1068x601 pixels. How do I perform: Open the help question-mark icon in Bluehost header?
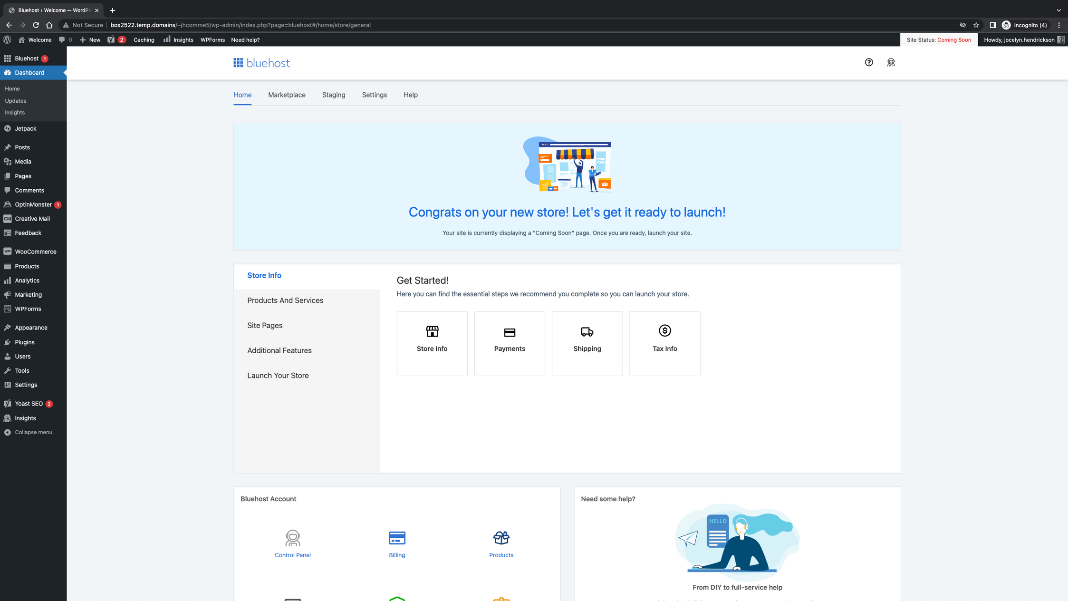tap(869, 62)
